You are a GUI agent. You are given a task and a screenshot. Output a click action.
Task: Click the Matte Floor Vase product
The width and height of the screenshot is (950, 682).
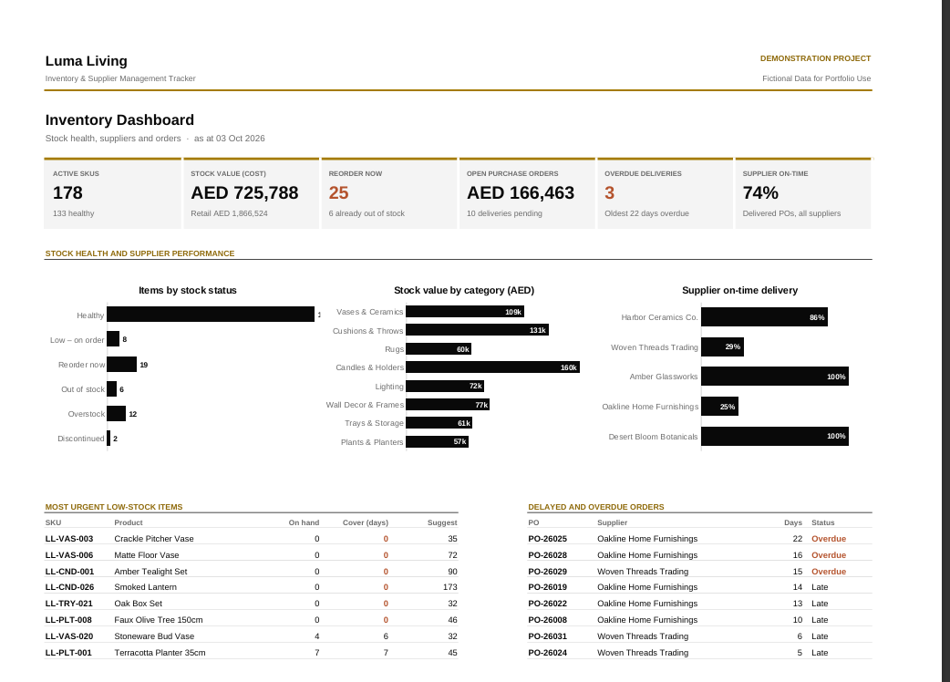(147, 554)
